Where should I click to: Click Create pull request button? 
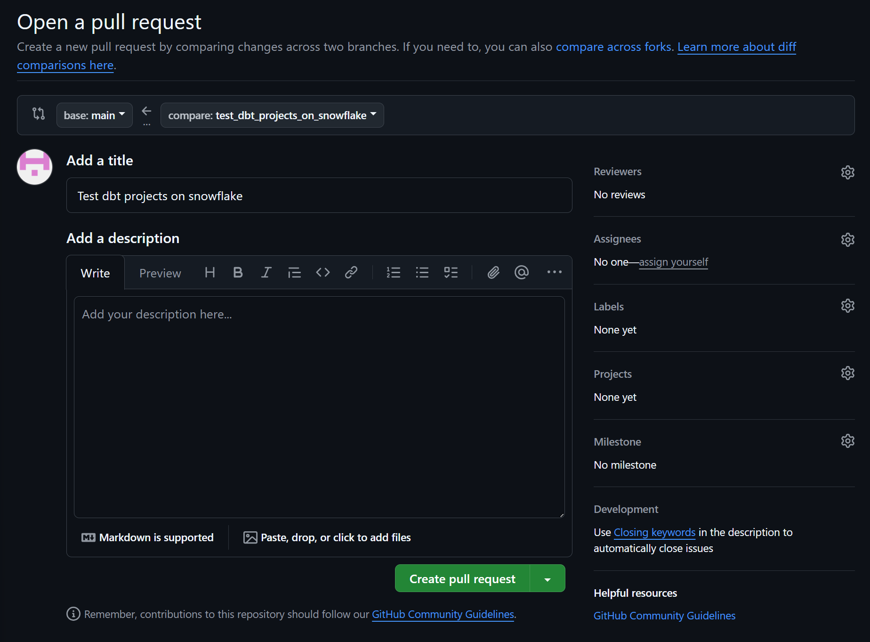click(x=462, y=578)
